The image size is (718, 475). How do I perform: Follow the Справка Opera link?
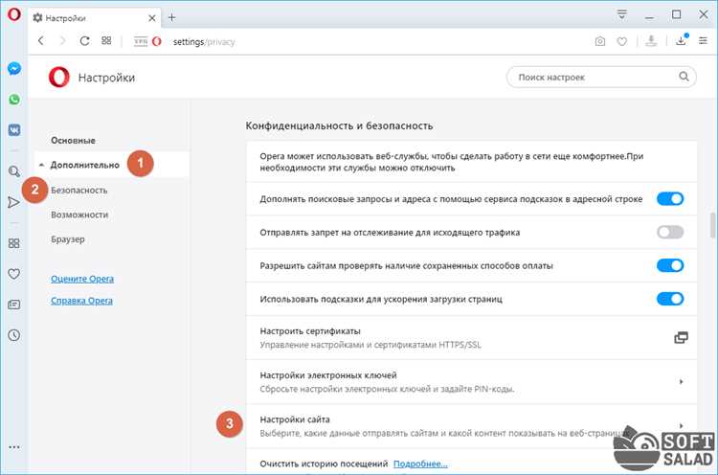(x=82, y=301)
